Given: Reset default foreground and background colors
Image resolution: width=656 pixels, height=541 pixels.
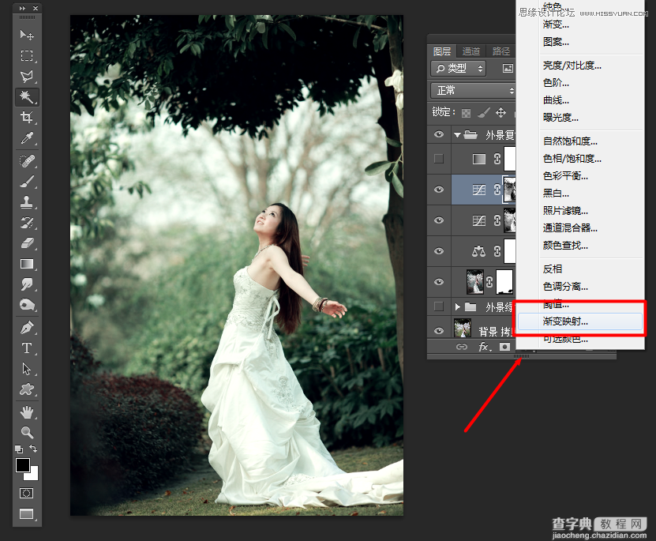Looking at the screenshot, I should tap(19, 449).
